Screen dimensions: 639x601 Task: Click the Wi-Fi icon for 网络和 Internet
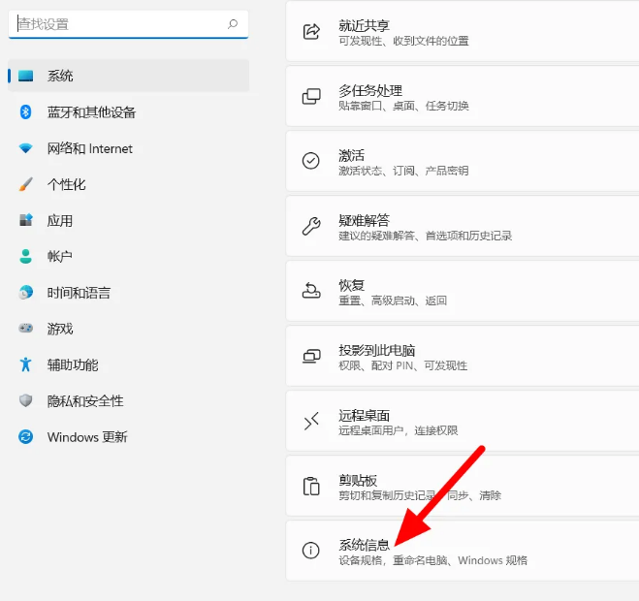[26, 148]
